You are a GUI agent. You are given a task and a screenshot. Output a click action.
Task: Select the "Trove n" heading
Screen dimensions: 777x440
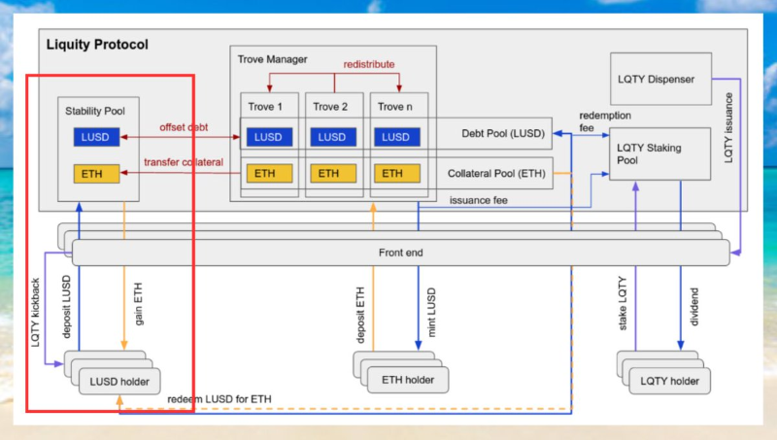[395, 107]
